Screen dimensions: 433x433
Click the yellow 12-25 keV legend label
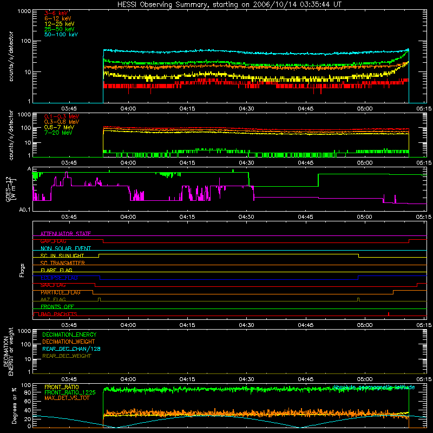(x=60, y=24)
